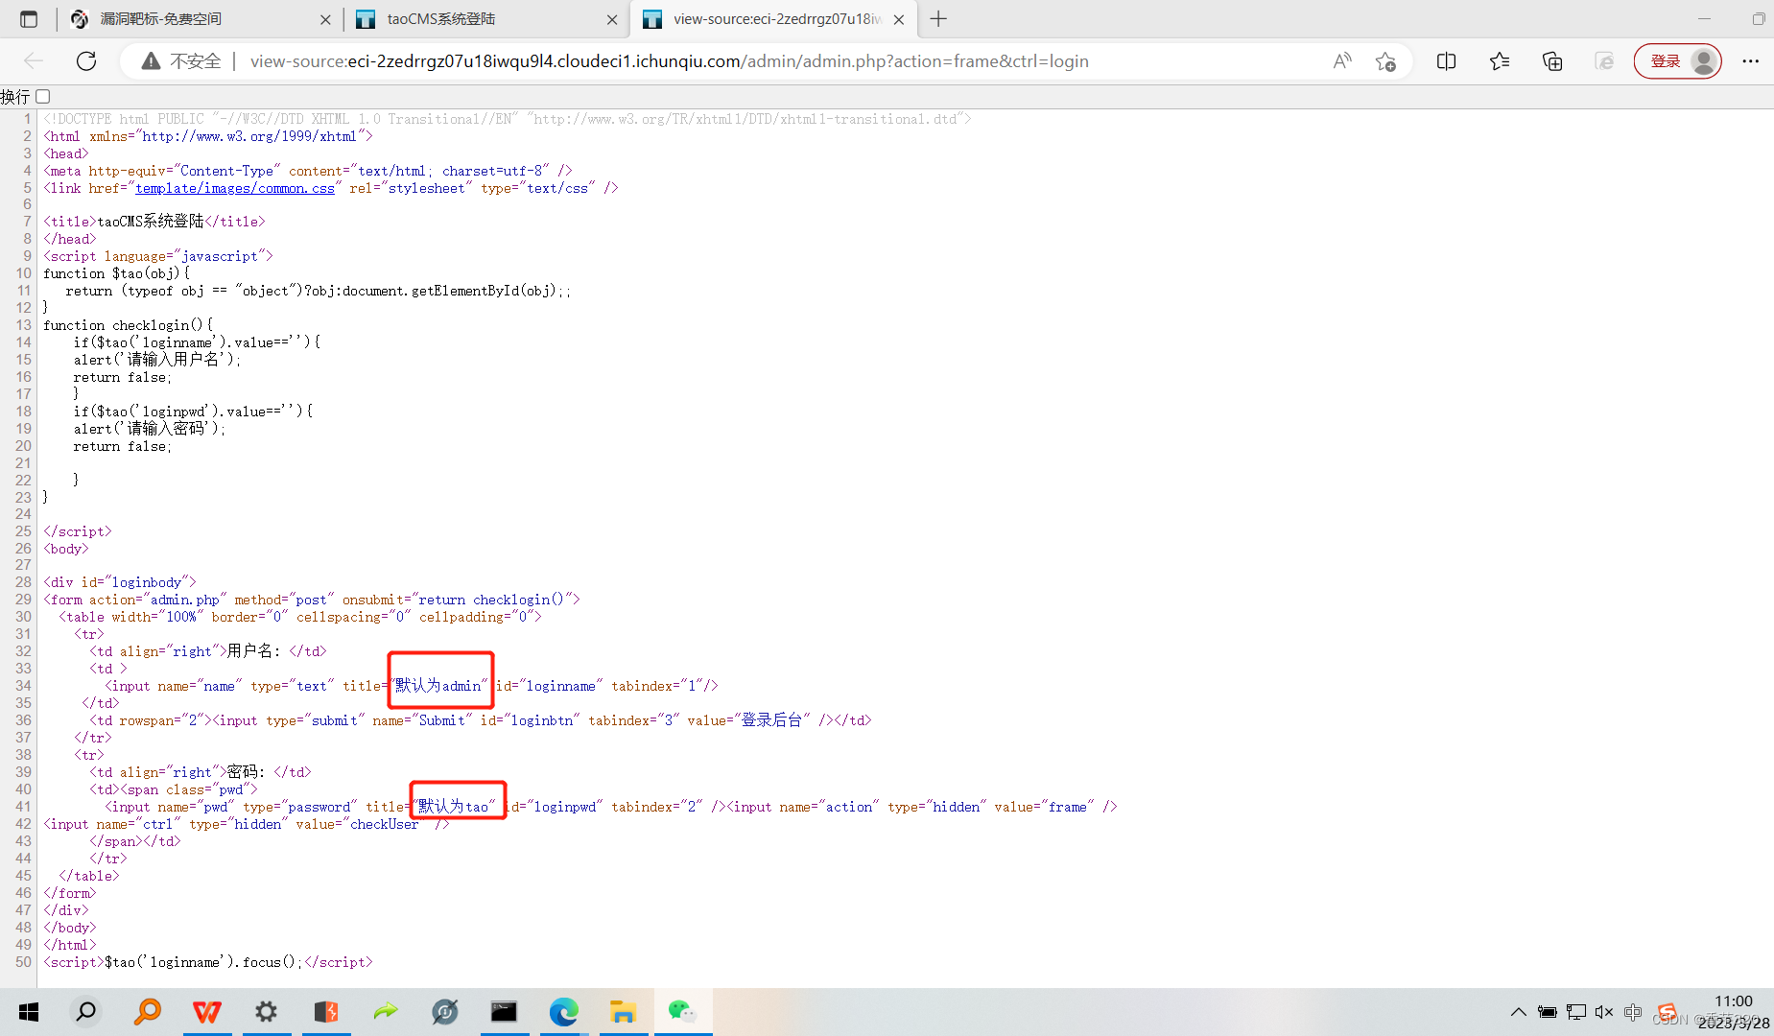
Task: Open the collections icon
Action: (1552, 61)
